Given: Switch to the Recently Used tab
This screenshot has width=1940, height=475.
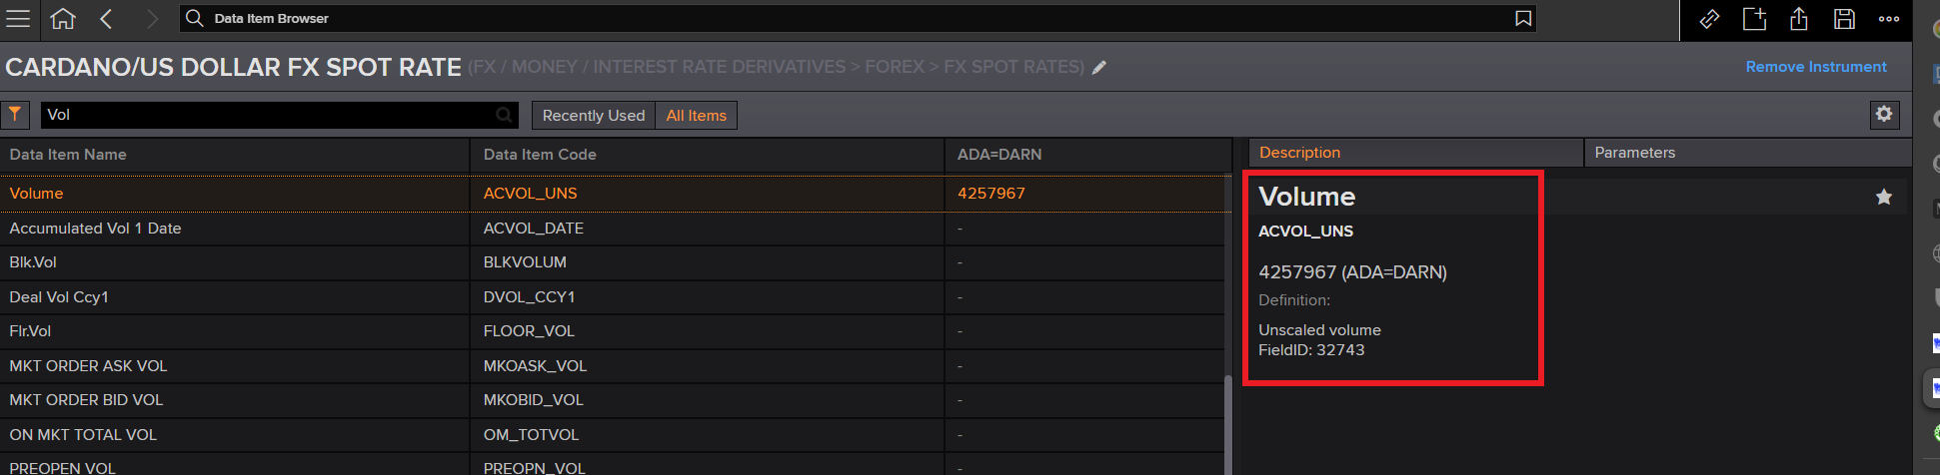Looking at the screenshot, I should 594,116.
